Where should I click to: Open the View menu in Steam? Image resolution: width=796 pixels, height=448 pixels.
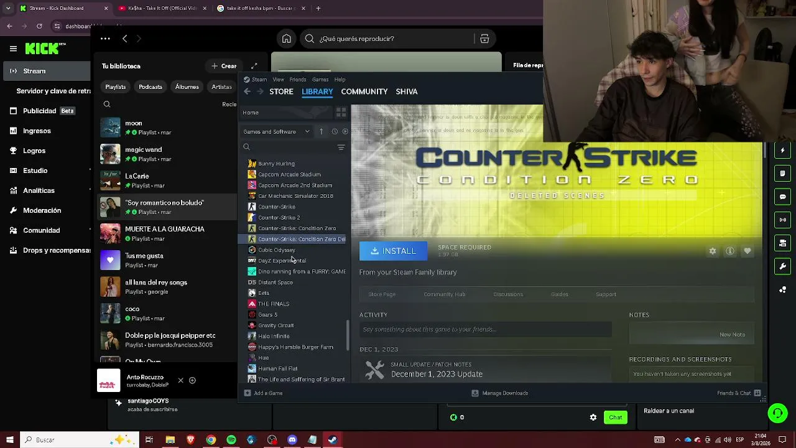click(278, 80)
